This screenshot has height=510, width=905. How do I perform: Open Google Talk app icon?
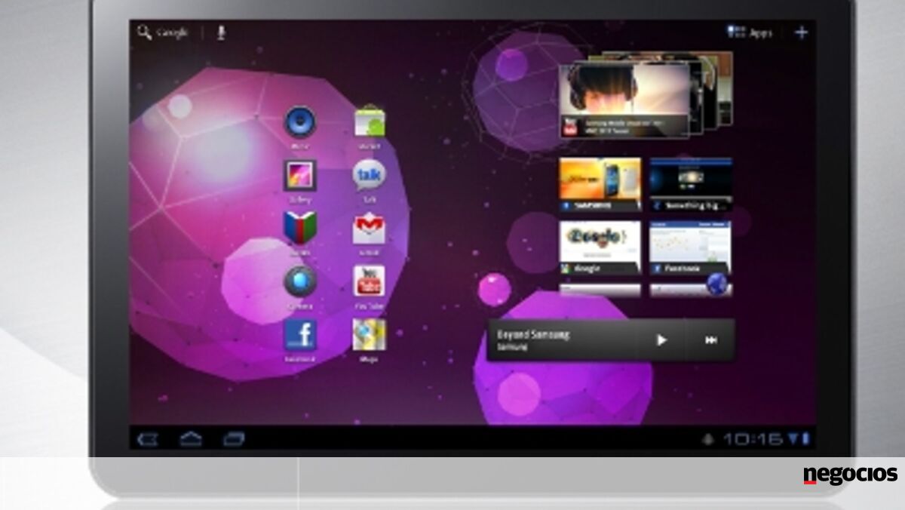pos(370,176)
